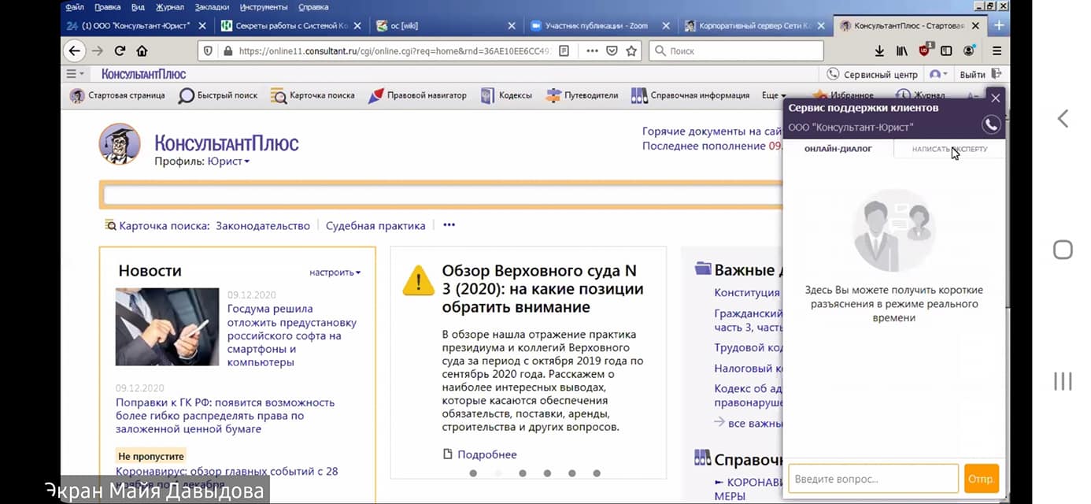
Task: Click the Введите вопрос input field
Action: [874, 479]
